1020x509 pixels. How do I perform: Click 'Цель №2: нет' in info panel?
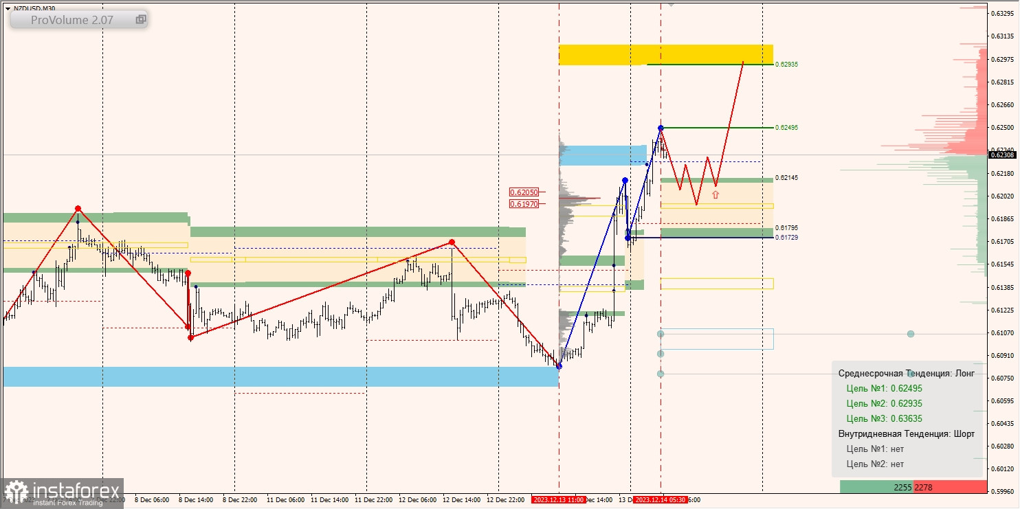[875, 464]
